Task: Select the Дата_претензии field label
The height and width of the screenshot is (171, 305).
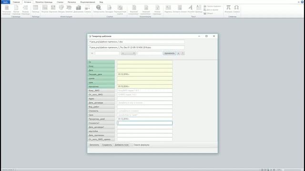Action: click(101, 135)
